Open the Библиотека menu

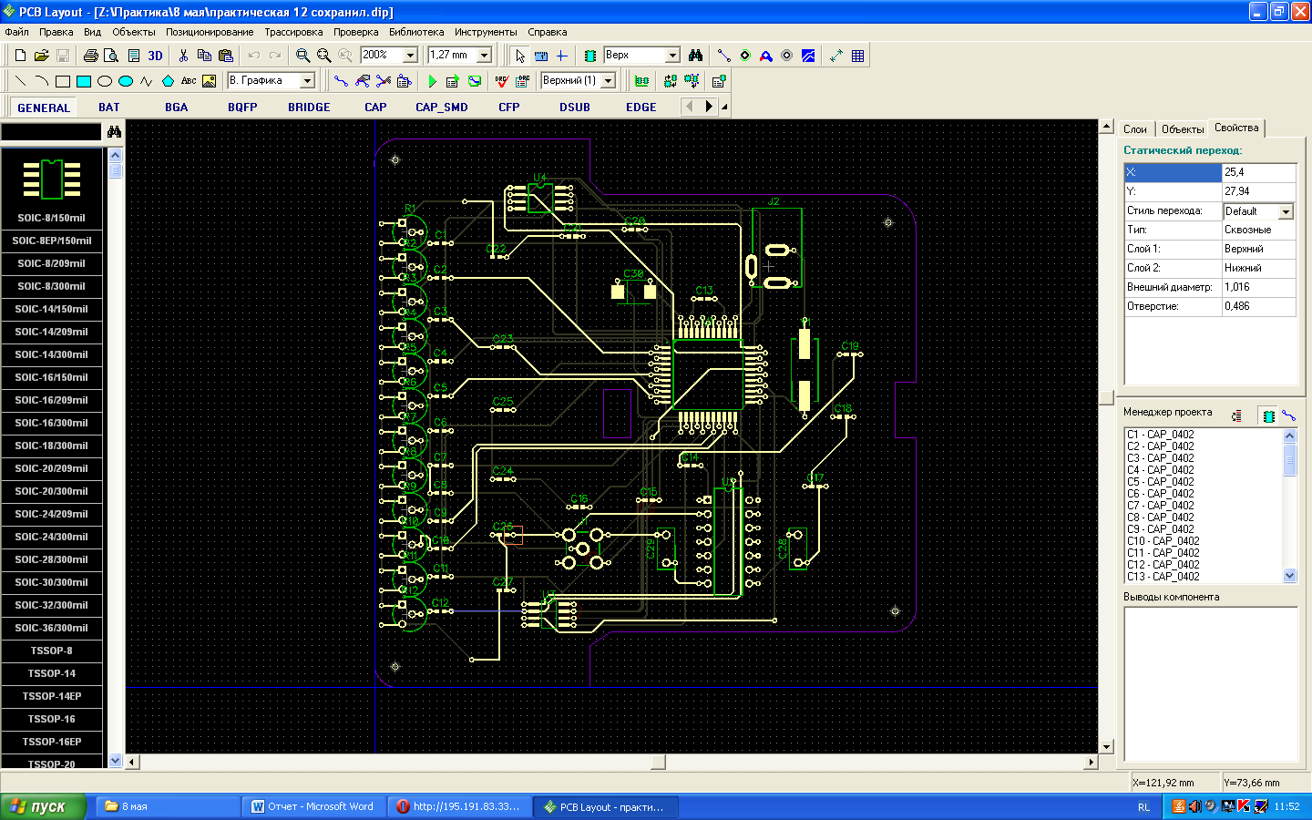(416, 32)
